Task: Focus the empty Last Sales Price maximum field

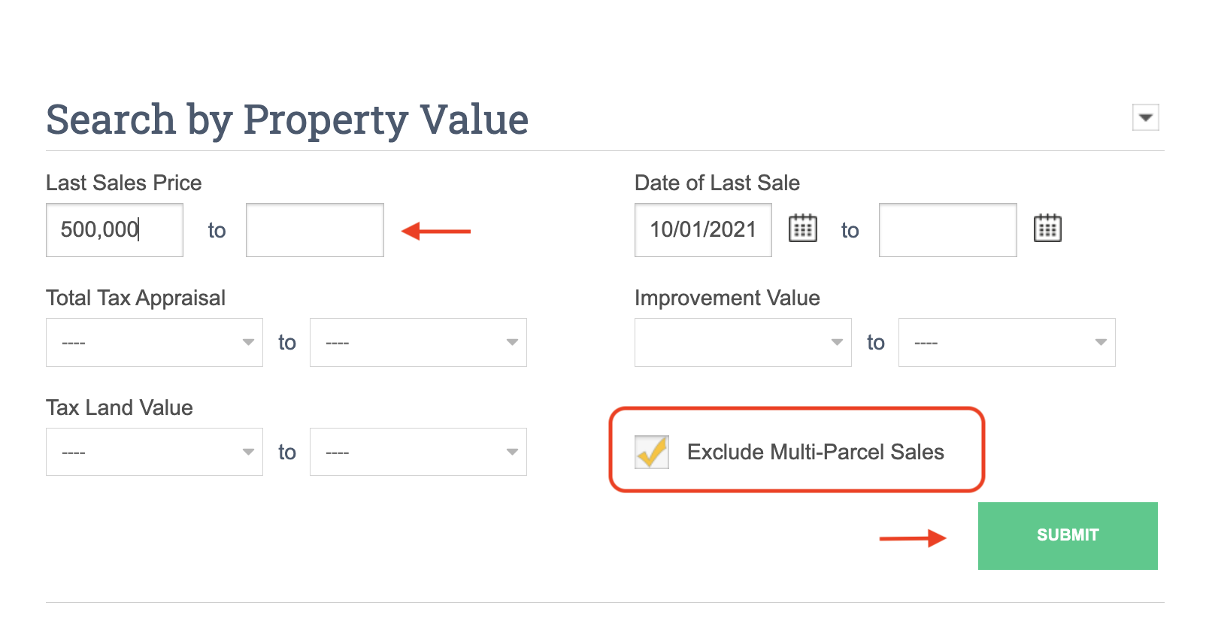Action: [x=314, y=230]
